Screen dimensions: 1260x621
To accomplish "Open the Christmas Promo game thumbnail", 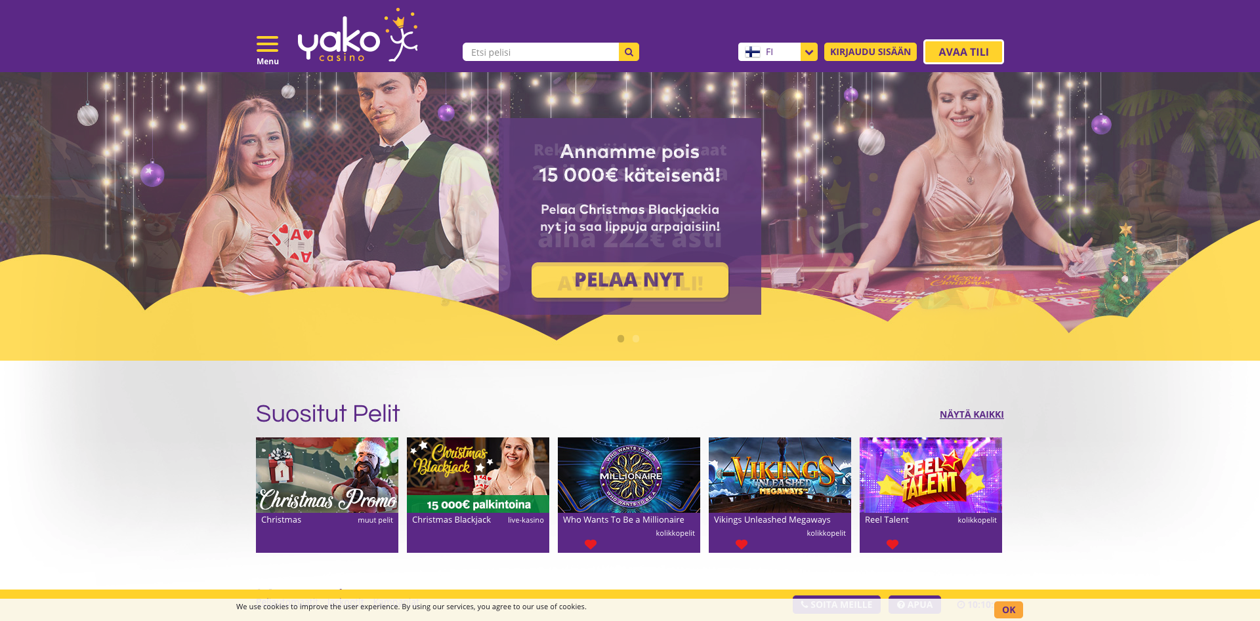I will coord(327,475).
